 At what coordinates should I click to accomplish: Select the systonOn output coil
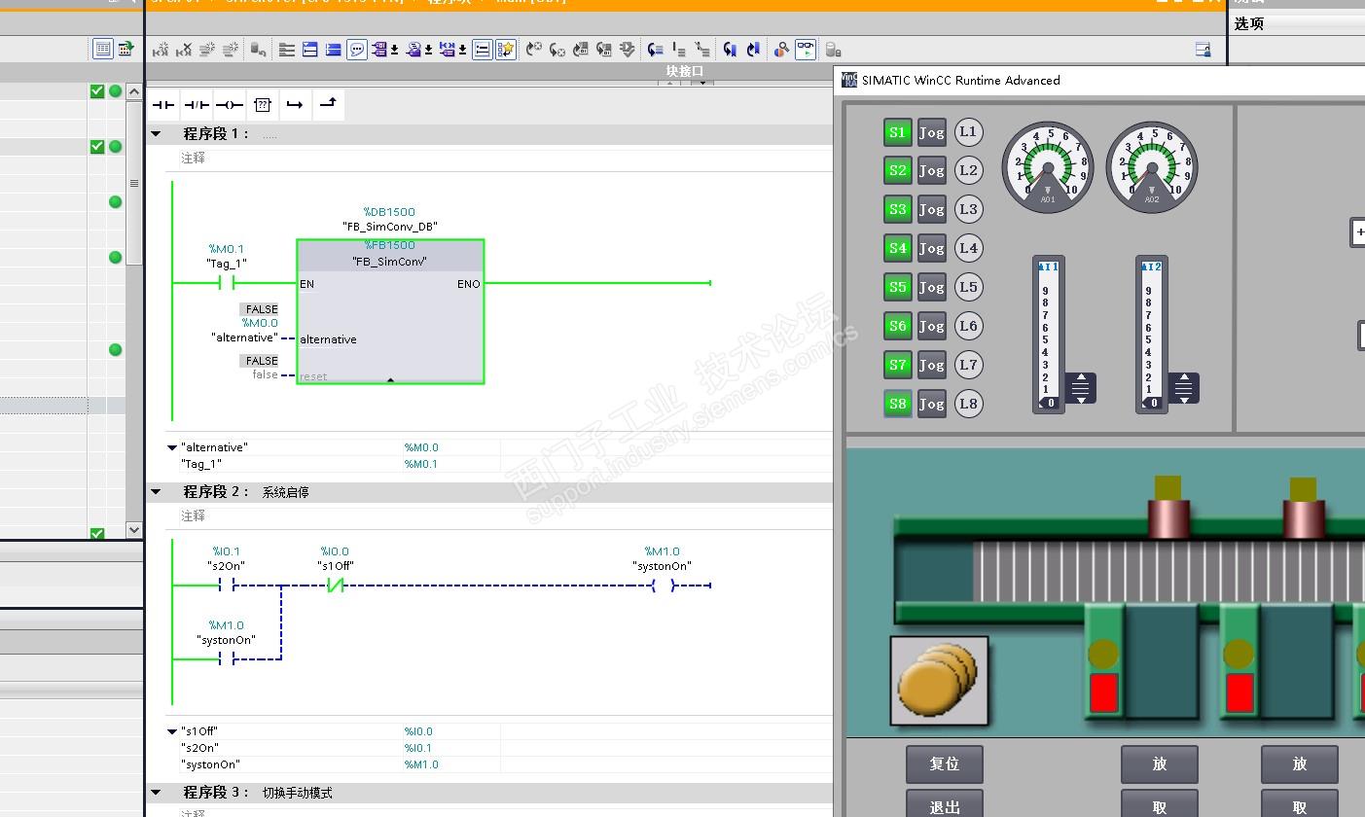[x=663, y=586]
